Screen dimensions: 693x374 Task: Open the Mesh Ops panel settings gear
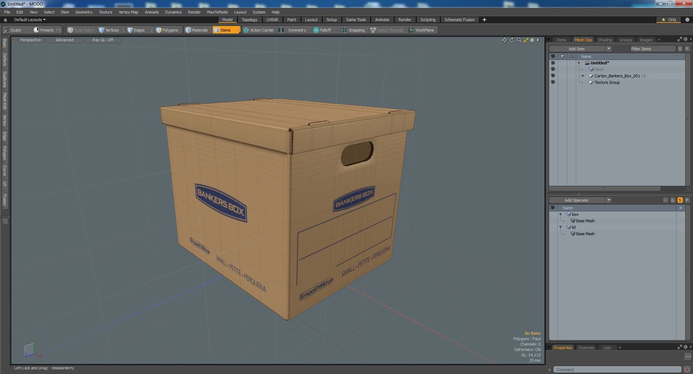click(x=685, y=39)
